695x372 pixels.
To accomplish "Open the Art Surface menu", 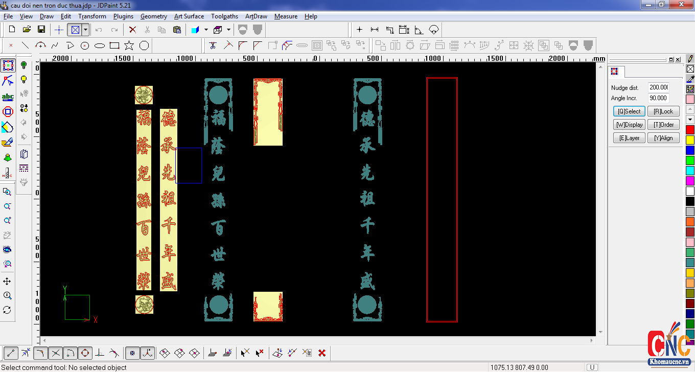I will tap(189, 16).
